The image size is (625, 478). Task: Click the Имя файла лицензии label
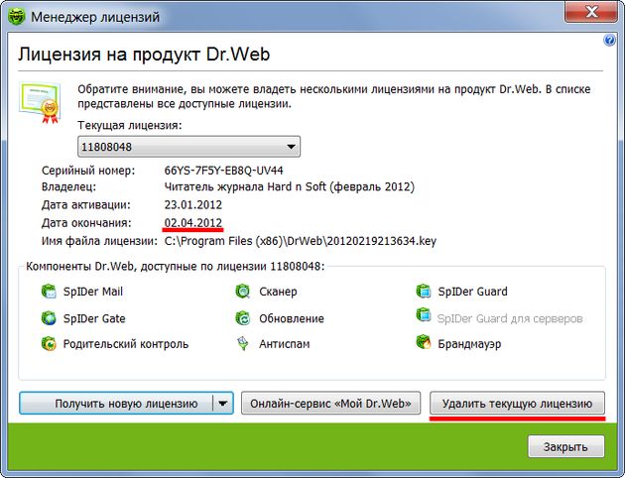99,241
